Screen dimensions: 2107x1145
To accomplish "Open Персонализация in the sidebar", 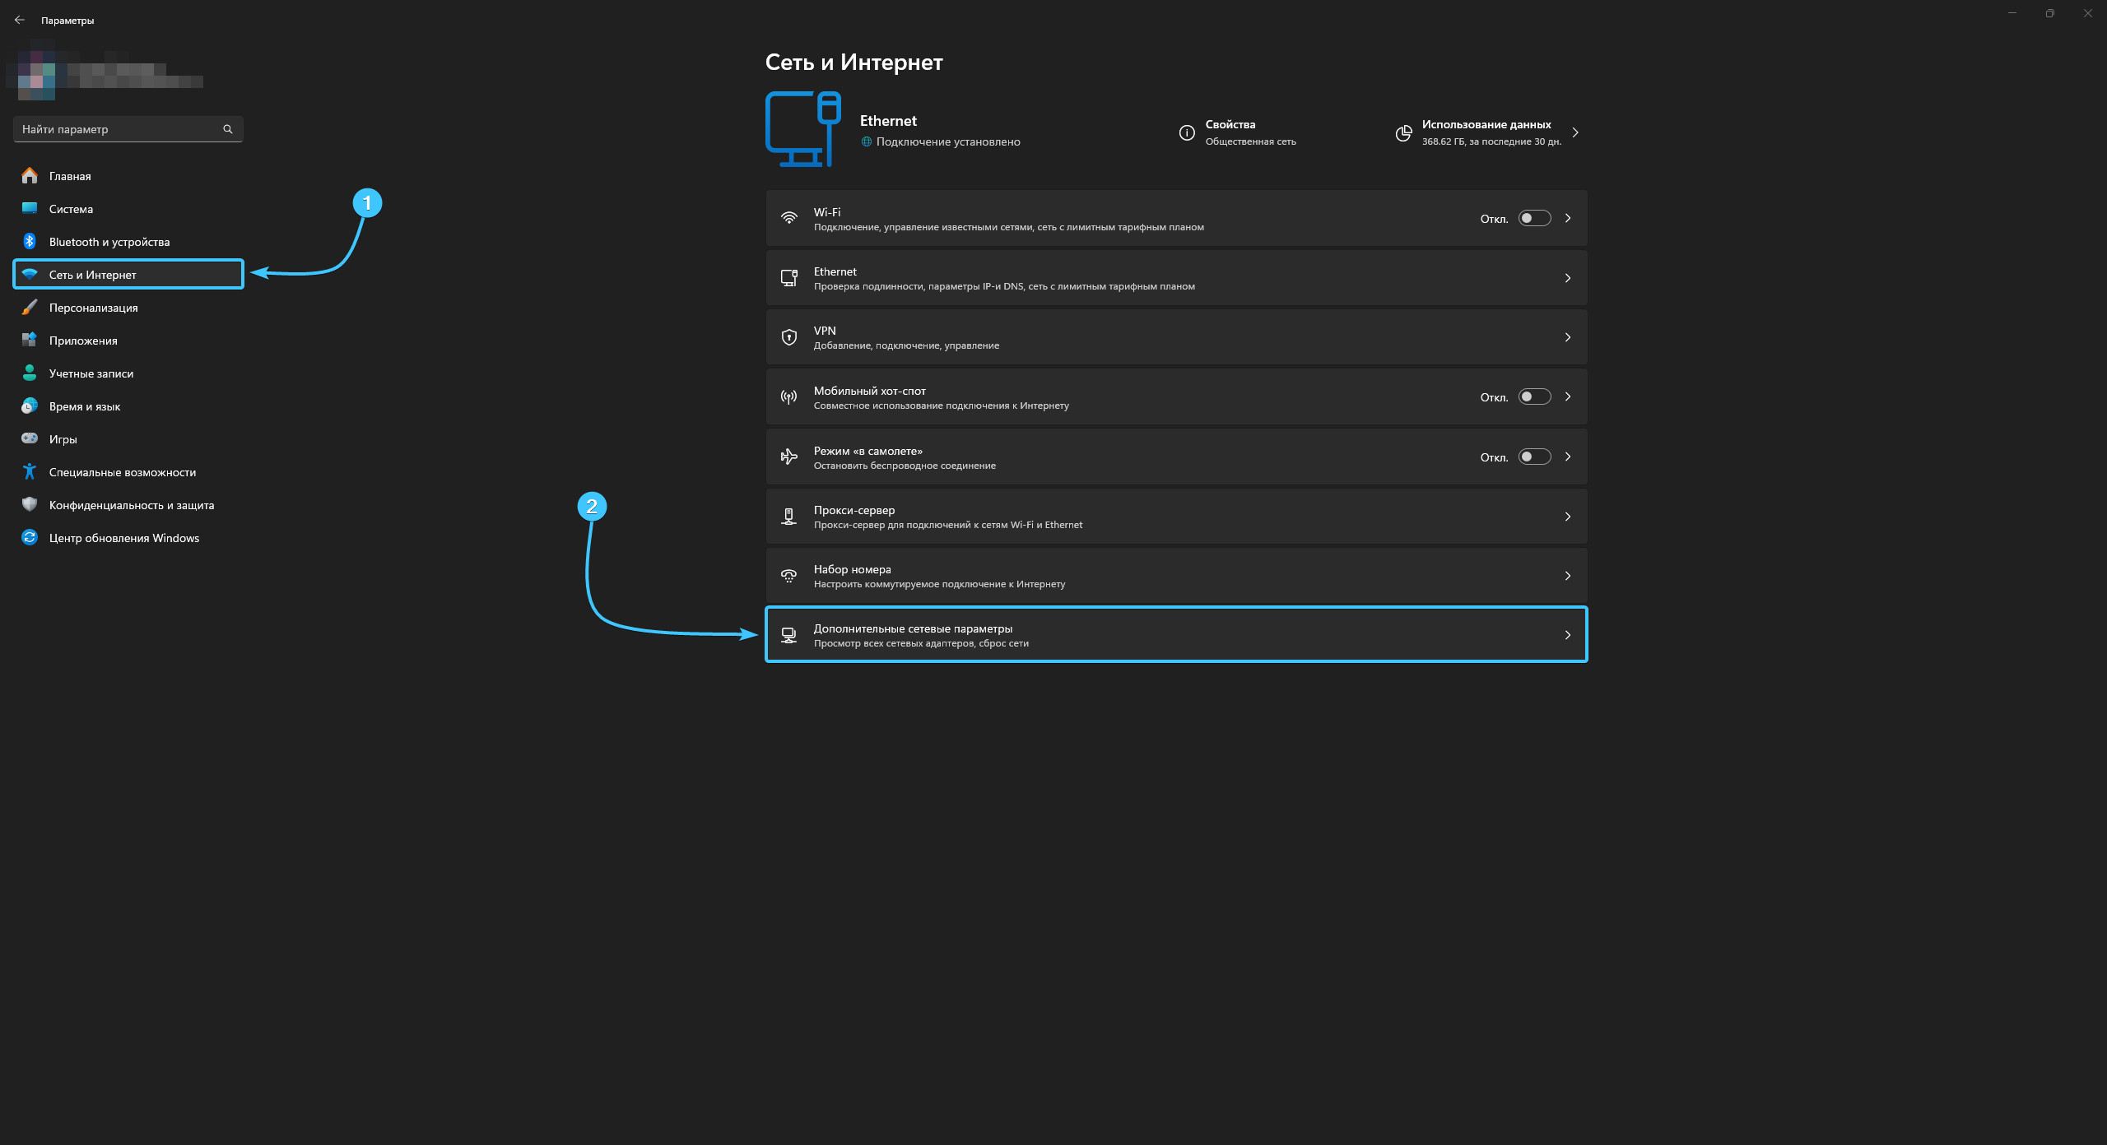I will [93, 308].
